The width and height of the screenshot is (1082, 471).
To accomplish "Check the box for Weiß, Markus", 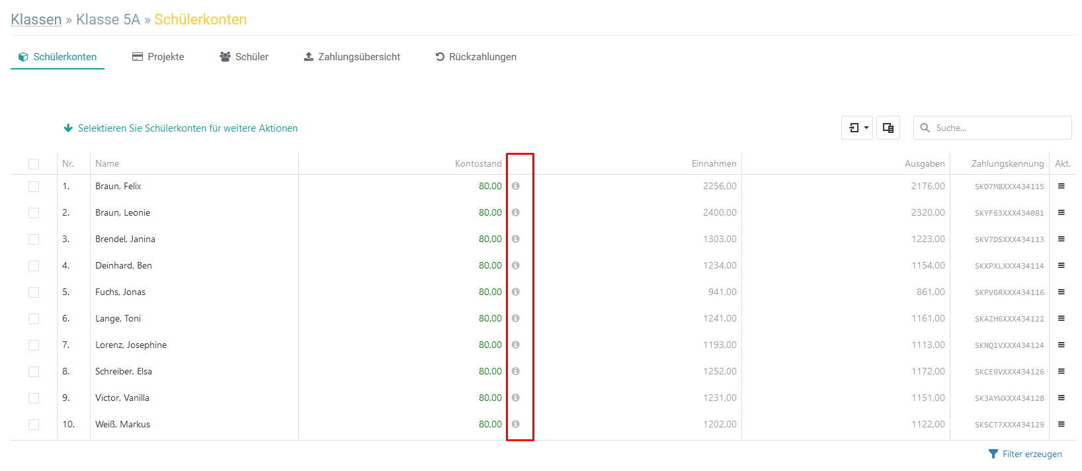I will pos(34,425).
